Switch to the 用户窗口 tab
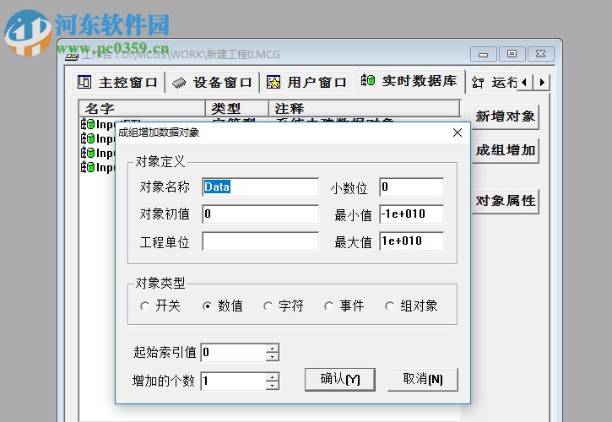 [306, 83]
